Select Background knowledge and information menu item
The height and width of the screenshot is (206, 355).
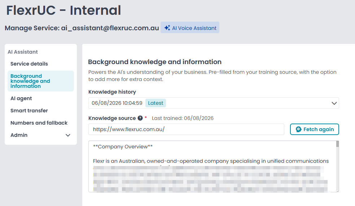coord(40,81)
